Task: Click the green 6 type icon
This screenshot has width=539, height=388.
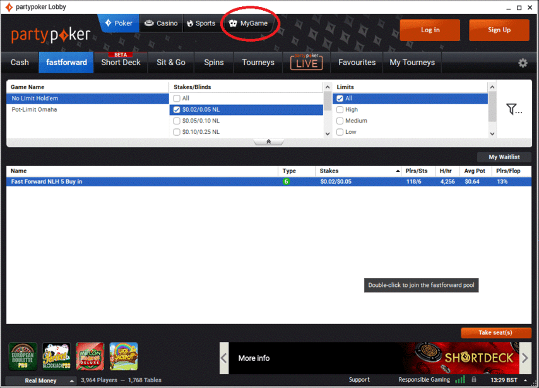Action: (286, 181)
